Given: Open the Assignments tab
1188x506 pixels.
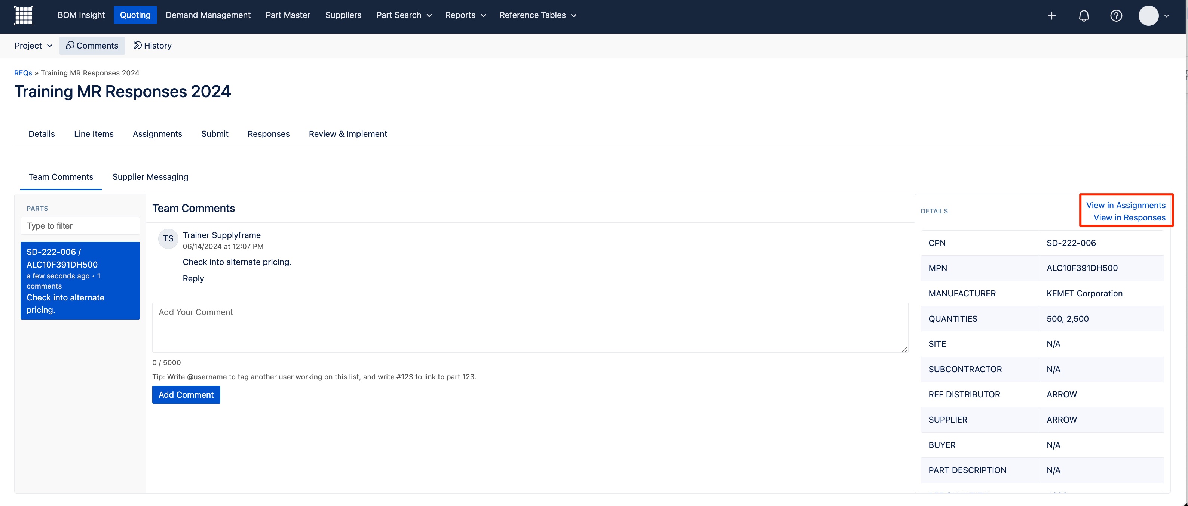Looking at the screenshot, I should pyautogui.click(x=157, y=134).
